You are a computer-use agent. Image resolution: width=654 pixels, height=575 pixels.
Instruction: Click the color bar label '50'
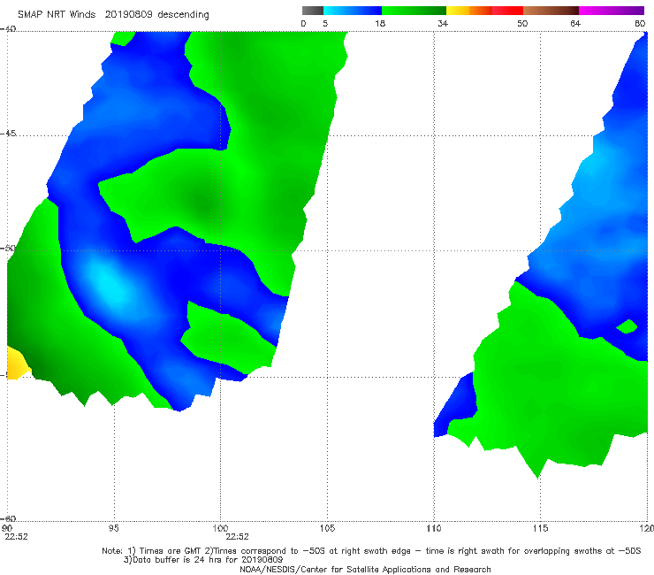[x=522, y=23]
